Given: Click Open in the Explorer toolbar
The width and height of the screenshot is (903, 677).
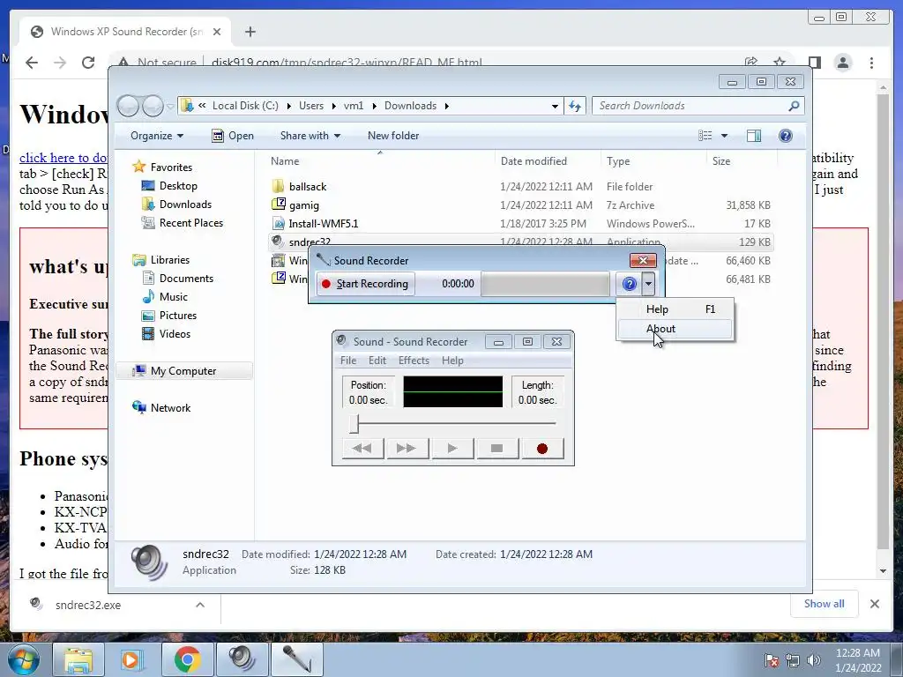Looking at the screenshot, I should pyautogui.click(x=233, y=136).
